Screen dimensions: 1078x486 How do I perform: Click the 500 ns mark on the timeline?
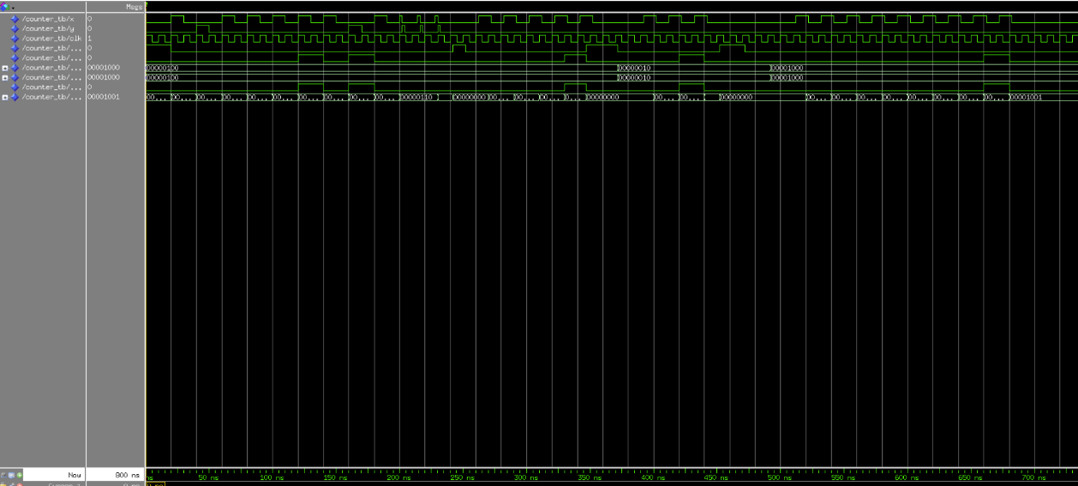point(779,477)
